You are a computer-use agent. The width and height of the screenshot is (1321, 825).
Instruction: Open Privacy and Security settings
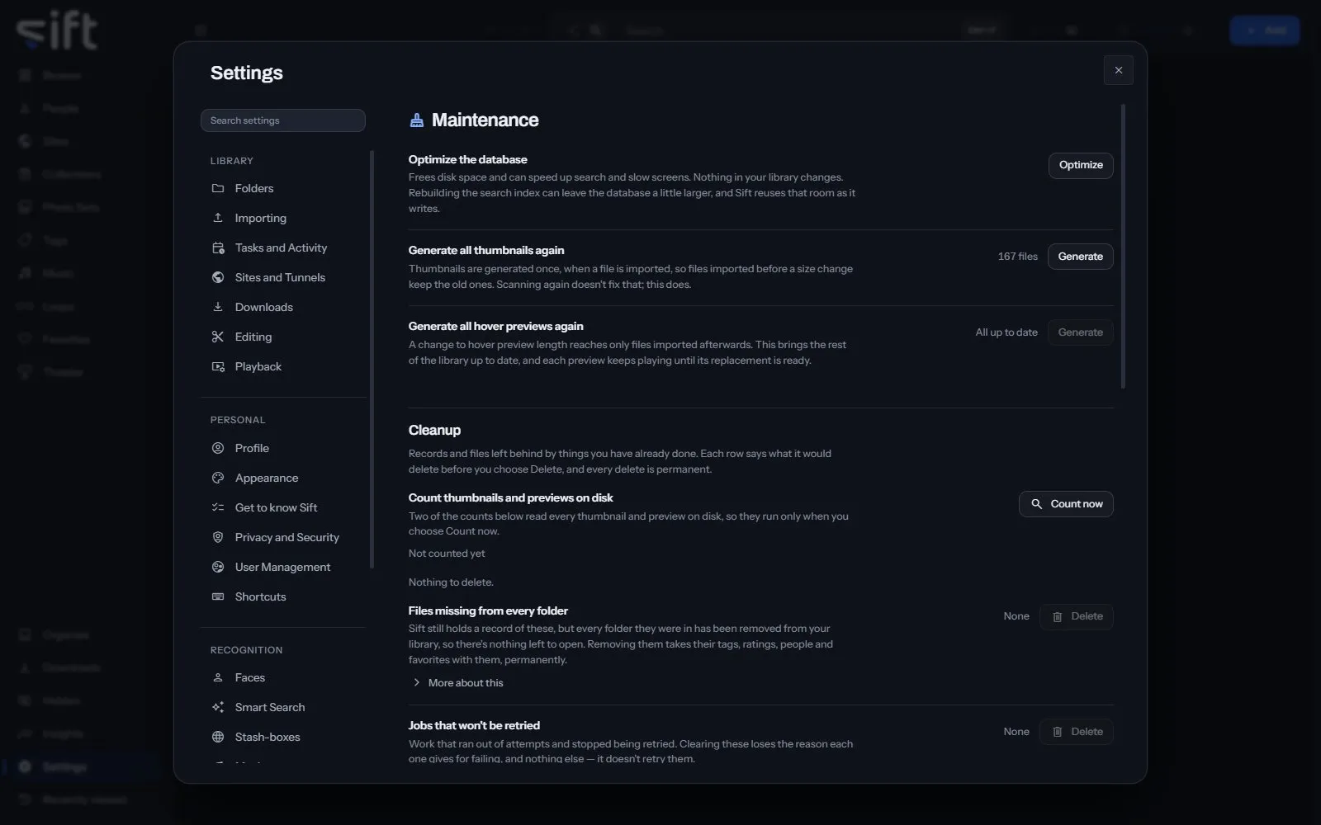click(283, 537)
